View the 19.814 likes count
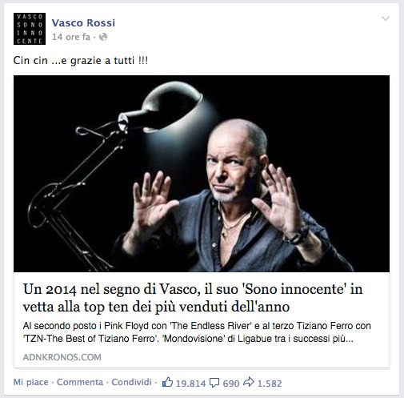This screenshot has width=404, height=398. pyautogui.click(x=191, y=384)
